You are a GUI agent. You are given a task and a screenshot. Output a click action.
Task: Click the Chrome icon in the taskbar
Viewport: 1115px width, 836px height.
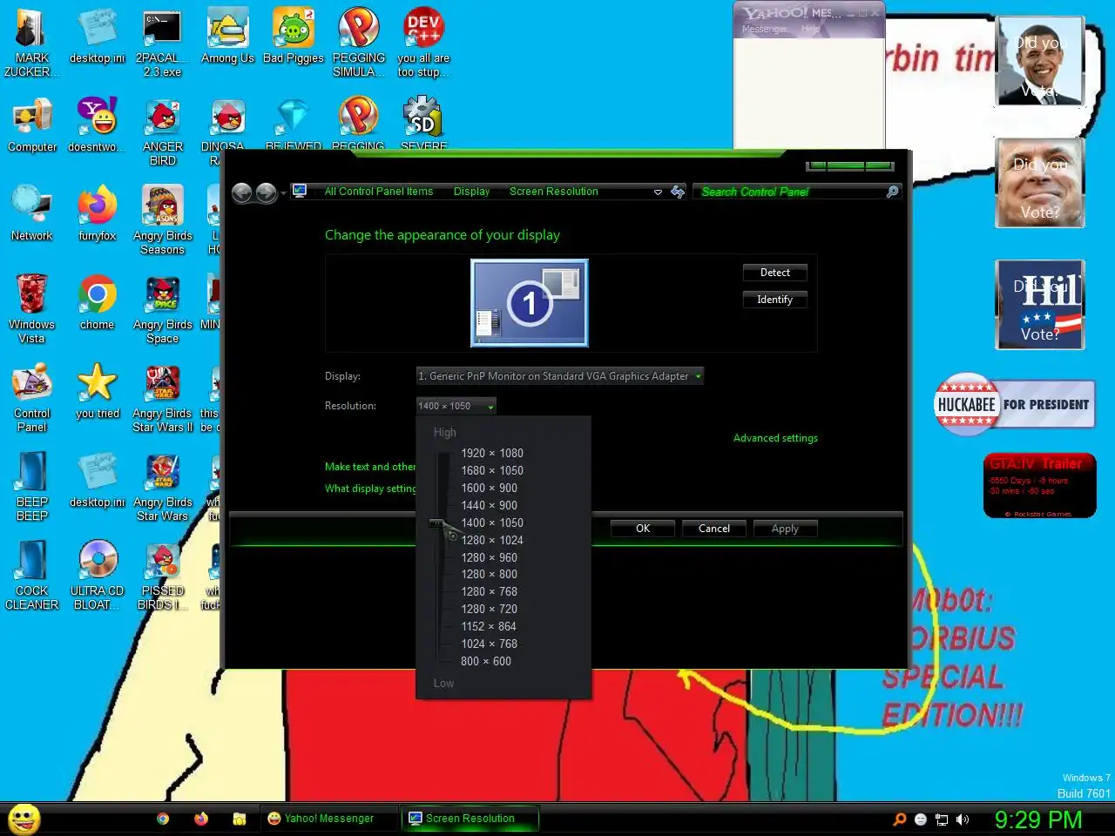point(163,819)
